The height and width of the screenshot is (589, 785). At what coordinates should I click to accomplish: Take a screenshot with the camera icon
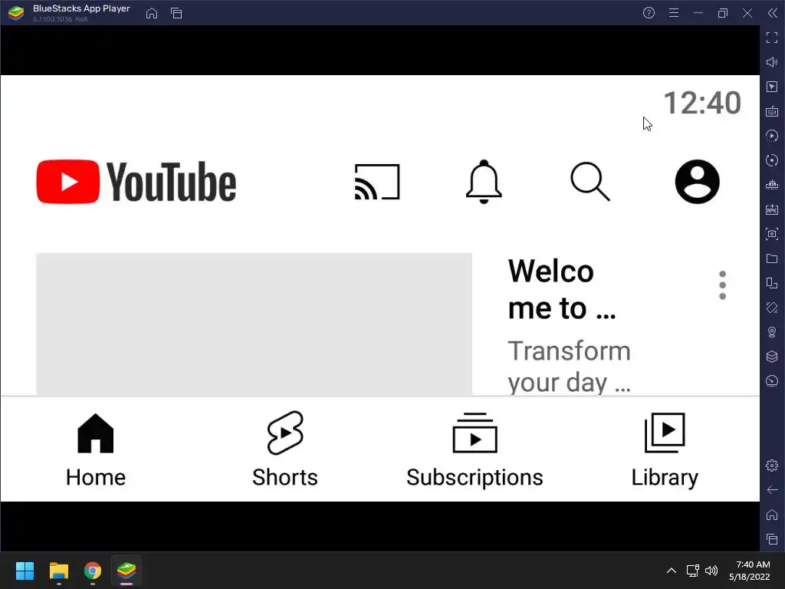pos(772,234)
